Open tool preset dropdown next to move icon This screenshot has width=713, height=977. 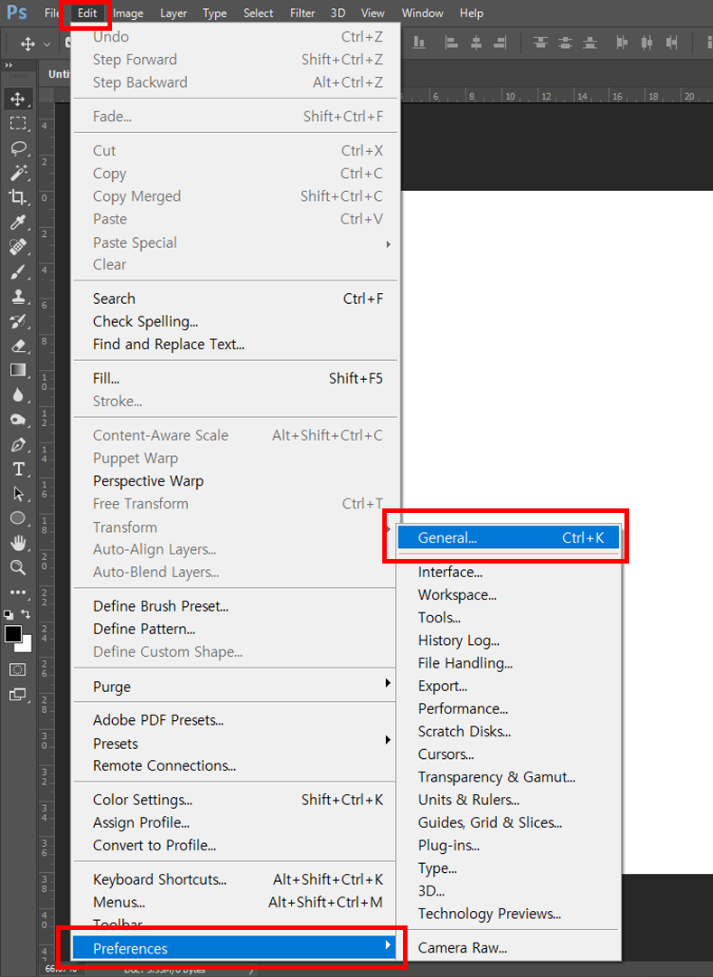coord(47,44)
